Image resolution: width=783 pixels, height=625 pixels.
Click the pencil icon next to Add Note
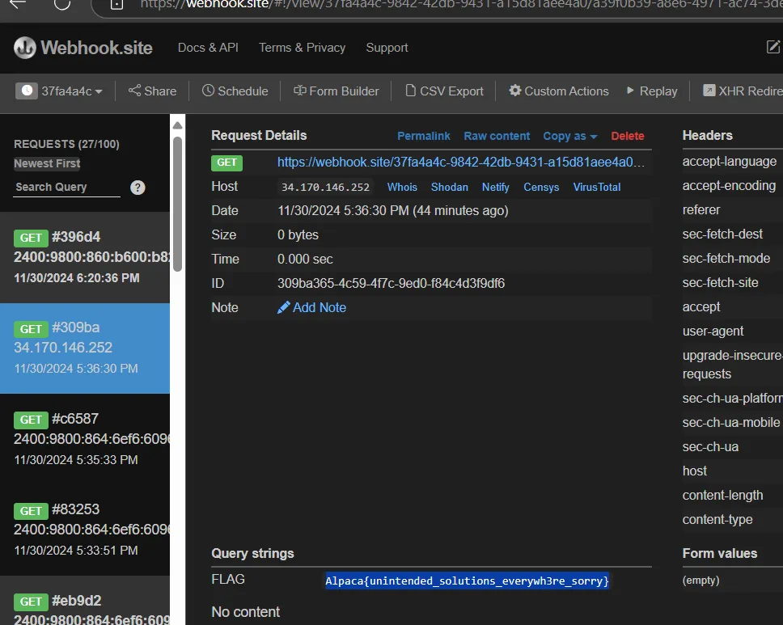284,307
